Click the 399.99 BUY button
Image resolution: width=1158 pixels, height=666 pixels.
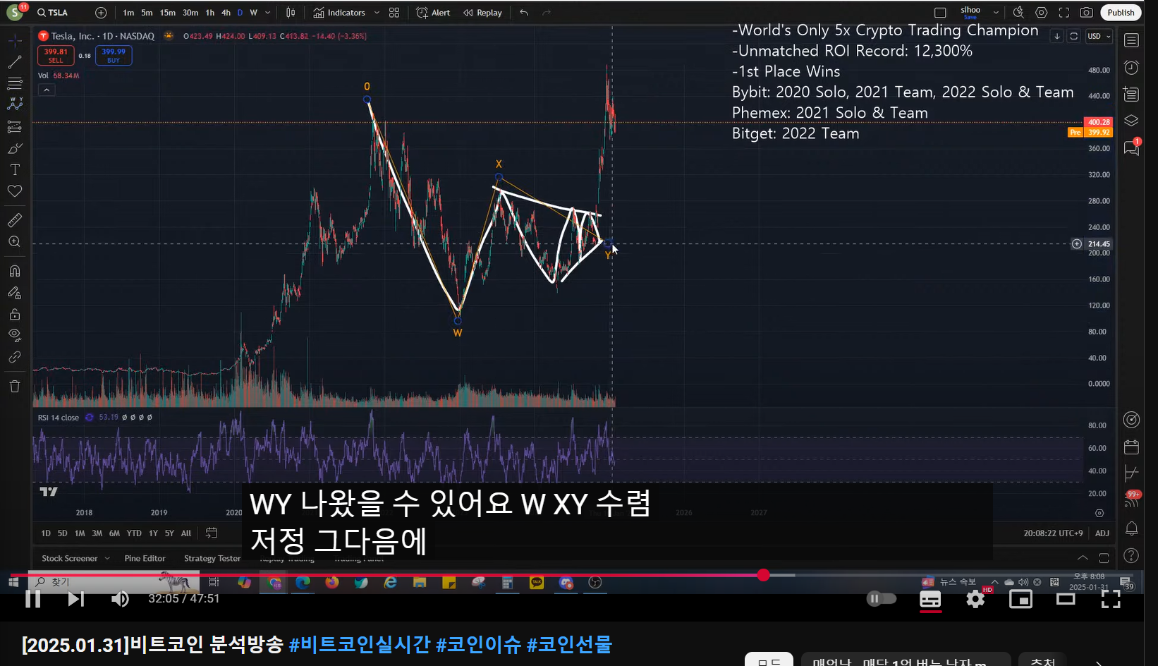(x=114, y=55)
